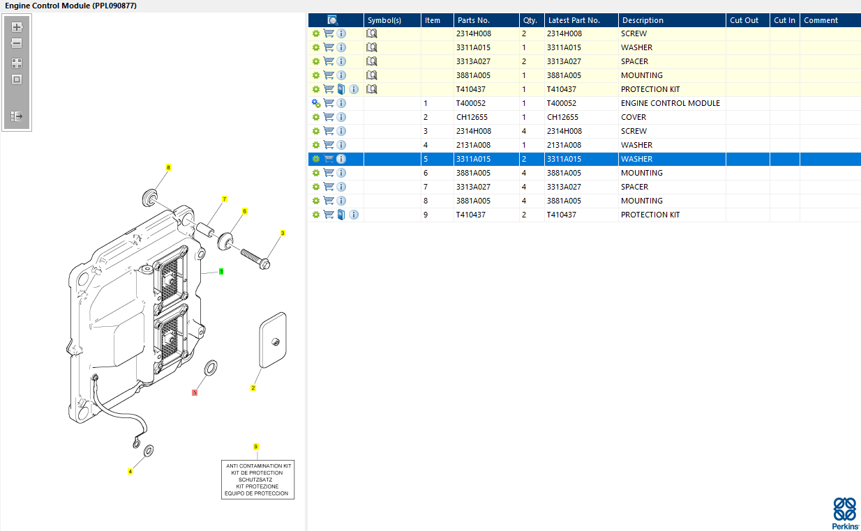Viewport: 861px width, 531px height.
Task: Open info for ENGINE CONTROL MODULE row
Action: [341, 103]
